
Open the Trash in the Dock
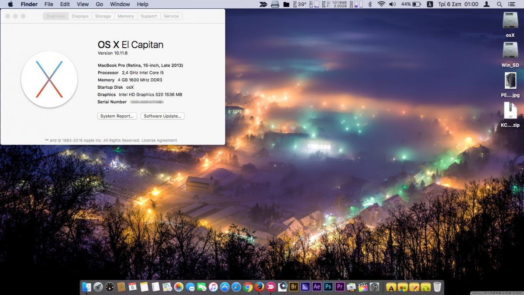pos(438,287)
